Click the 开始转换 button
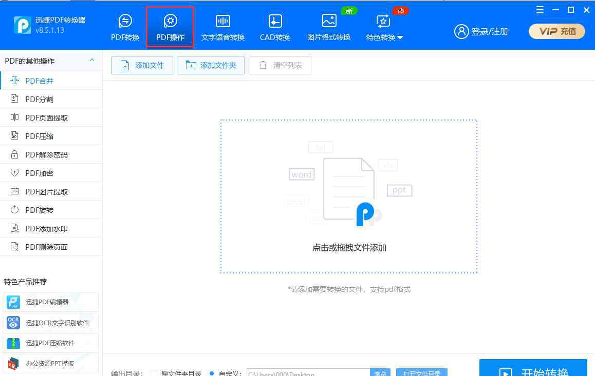Screen dimensions: 595x376 533,368
